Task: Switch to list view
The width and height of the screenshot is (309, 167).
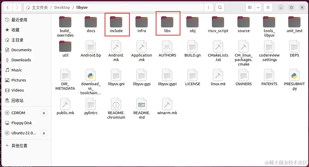Action: [250, 7]
